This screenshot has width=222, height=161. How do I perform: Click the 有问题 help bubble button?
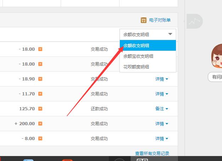point(215,77)
